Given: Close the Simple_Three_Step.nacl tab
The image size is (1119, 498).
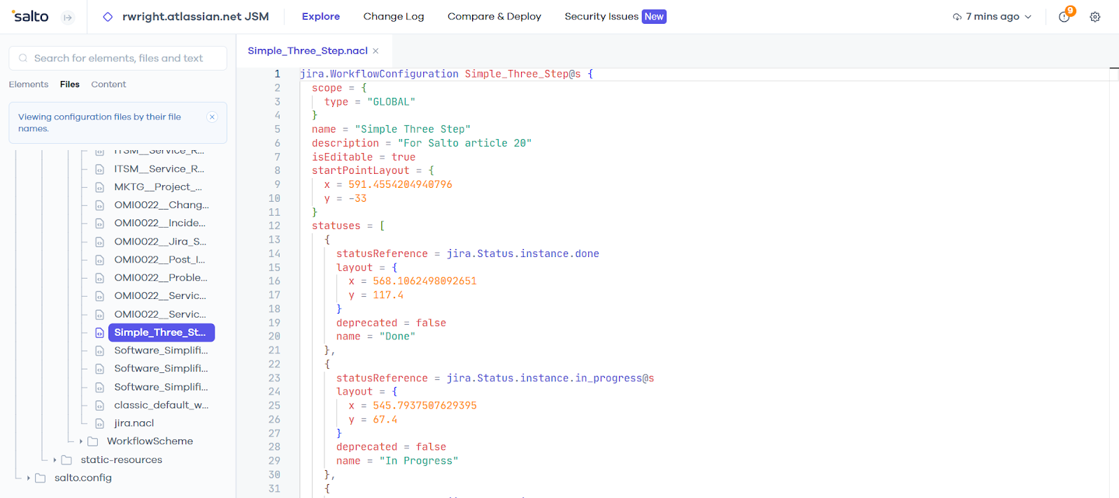Looking at the screenshot, I should click(x=376, y=51).
